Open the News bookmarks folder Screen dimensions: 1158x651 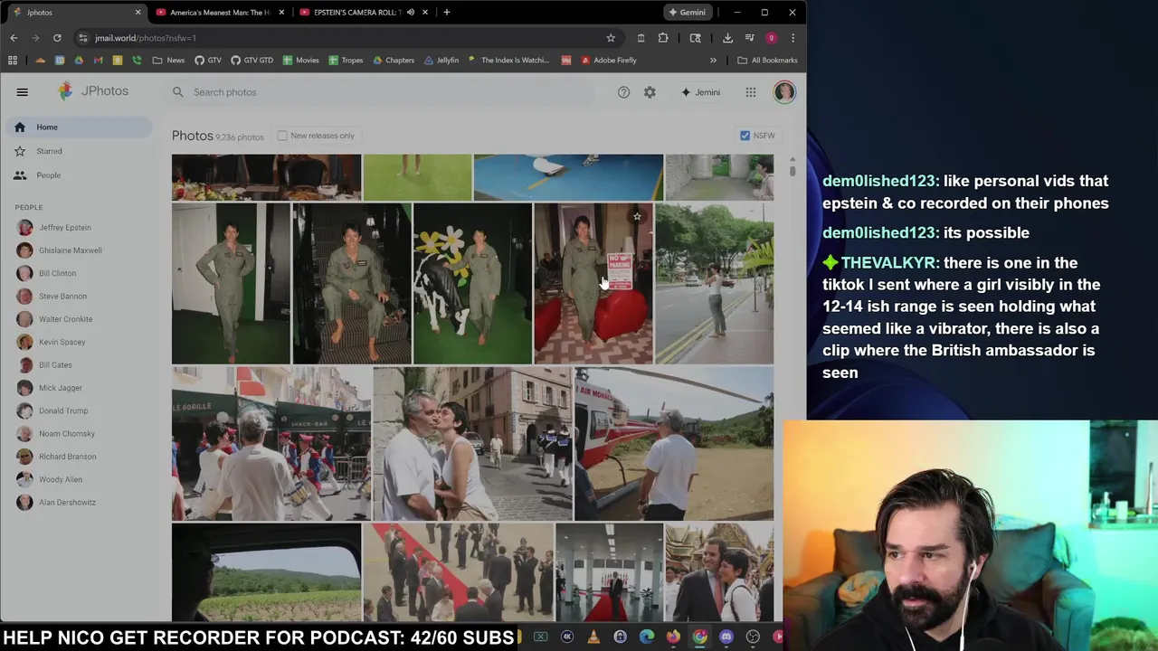[x=168, y=61]
